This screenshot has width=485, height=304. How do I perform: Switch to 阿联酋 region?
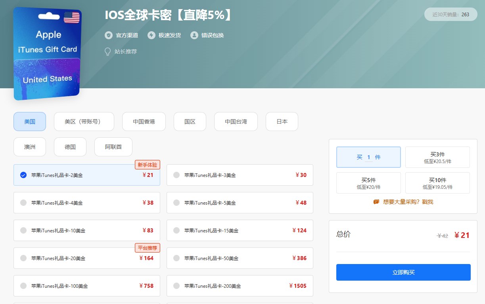pyautogui.click(x=113, y=147)
